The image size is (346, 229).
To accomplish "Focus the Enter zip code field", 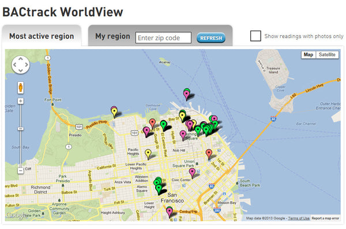I will click(163, 37).
